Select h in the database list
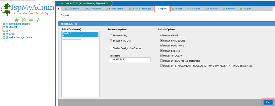Image resolution: width=275 pixels, height=106 pixels. [x=80, y=36]
